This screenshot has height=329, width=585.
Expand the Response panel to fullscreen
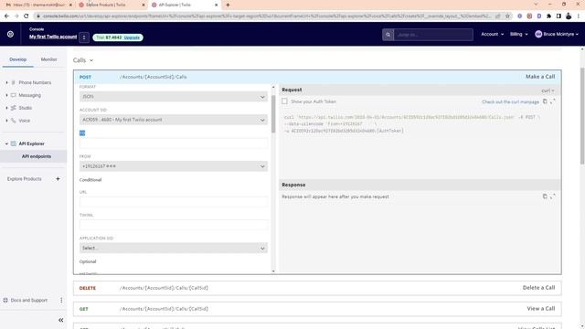[552, 196]
